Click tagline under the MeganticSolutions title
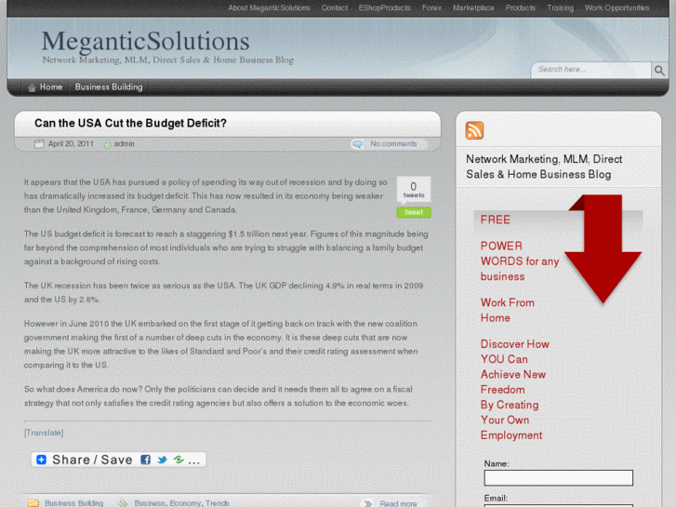This screenshot has height=507, width=676. tap(167, 60)
